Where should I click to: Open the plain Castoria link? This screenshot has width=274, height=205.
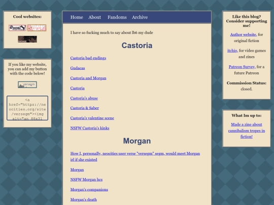click(78, 88)
